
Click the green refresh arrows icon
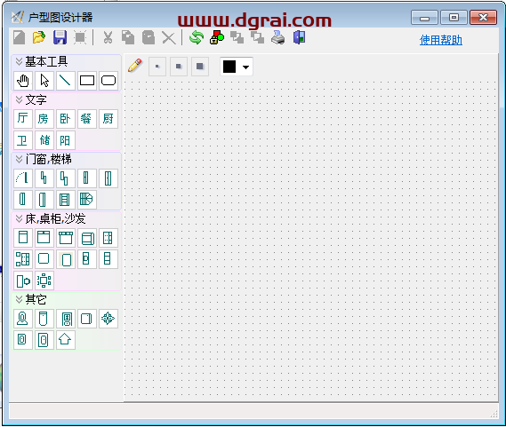[197, 37]
